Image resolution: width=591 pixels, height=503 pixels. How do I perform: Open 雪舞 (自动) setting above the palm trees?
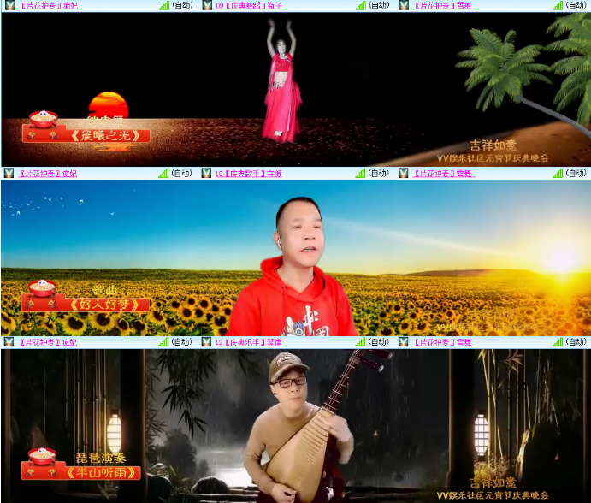pos(576,5)
